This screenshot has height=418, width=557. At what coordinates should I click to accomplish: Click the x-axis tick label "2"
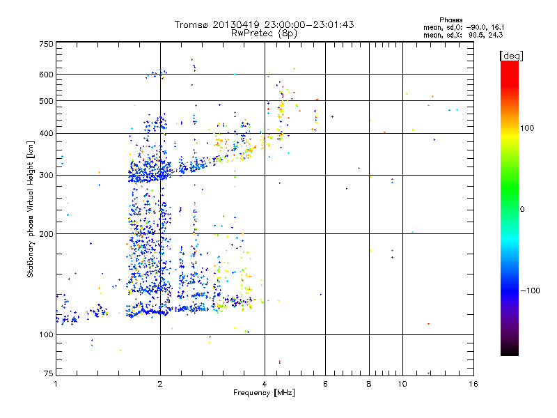click(x=160, y=384)
